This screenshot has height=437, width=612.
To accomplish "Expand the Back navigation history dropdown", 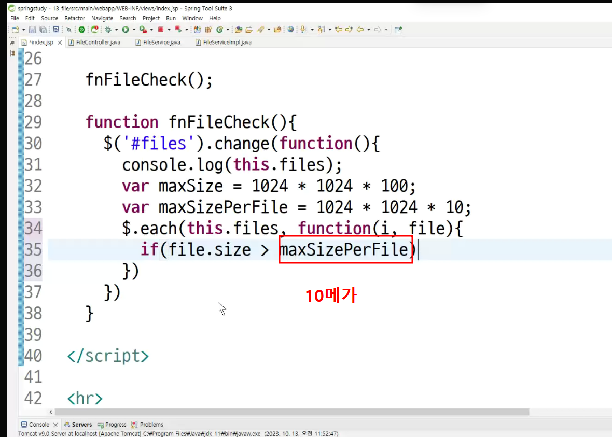I will [x=368, y=30].
